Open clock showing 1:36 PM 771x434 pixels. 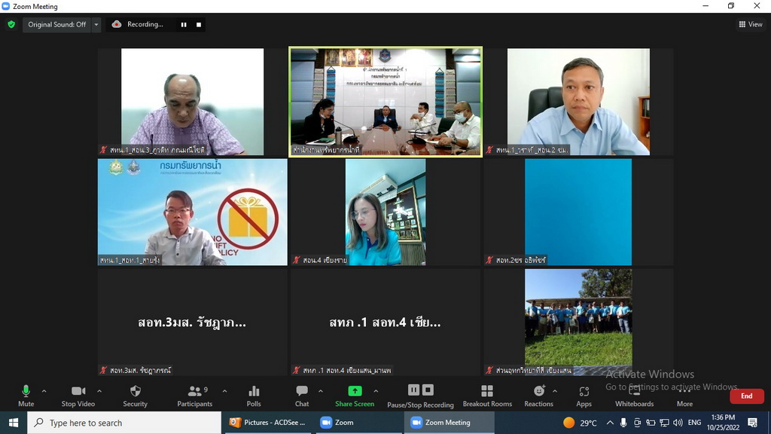(x=723, y=423)
